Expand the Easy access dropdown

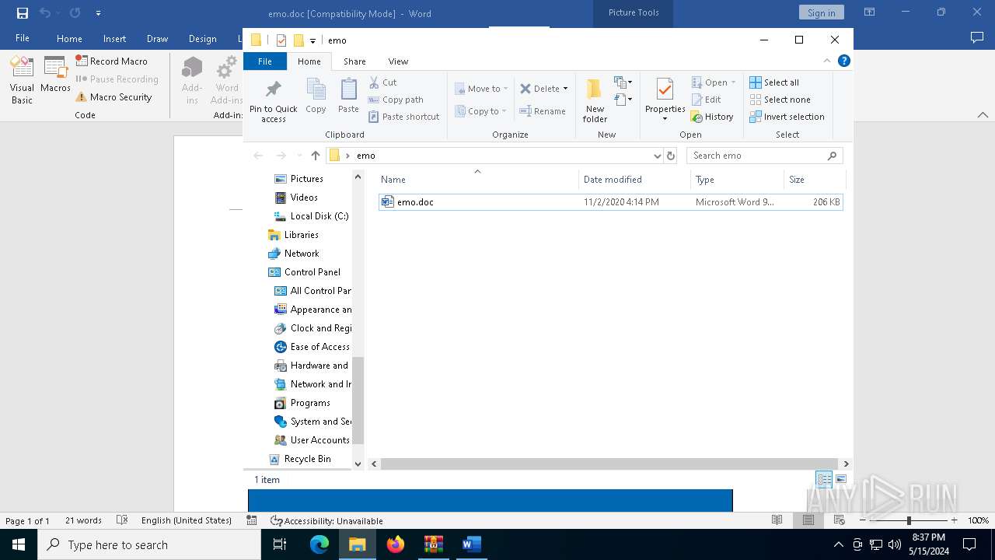tap(623, 99)
